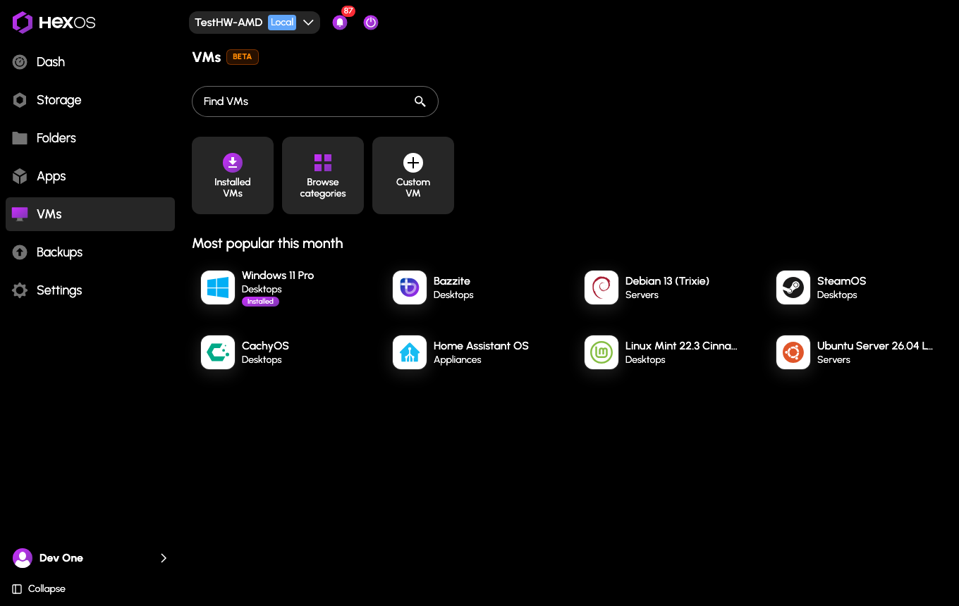Open the notifications bell icon
Image resolution: width=959 pixels, height=606 pixels.
(x=340, y=23)
